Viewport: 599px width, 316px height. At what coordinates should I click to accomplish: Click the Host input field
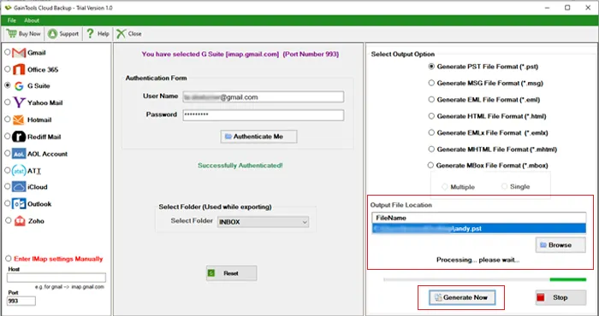[x=56, y=278]
